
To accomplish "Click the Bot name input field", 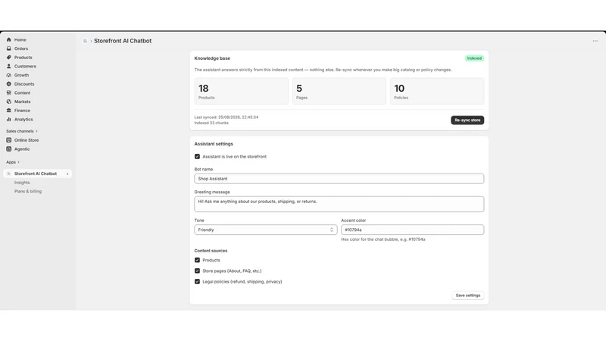I will (x=339, y=179).
